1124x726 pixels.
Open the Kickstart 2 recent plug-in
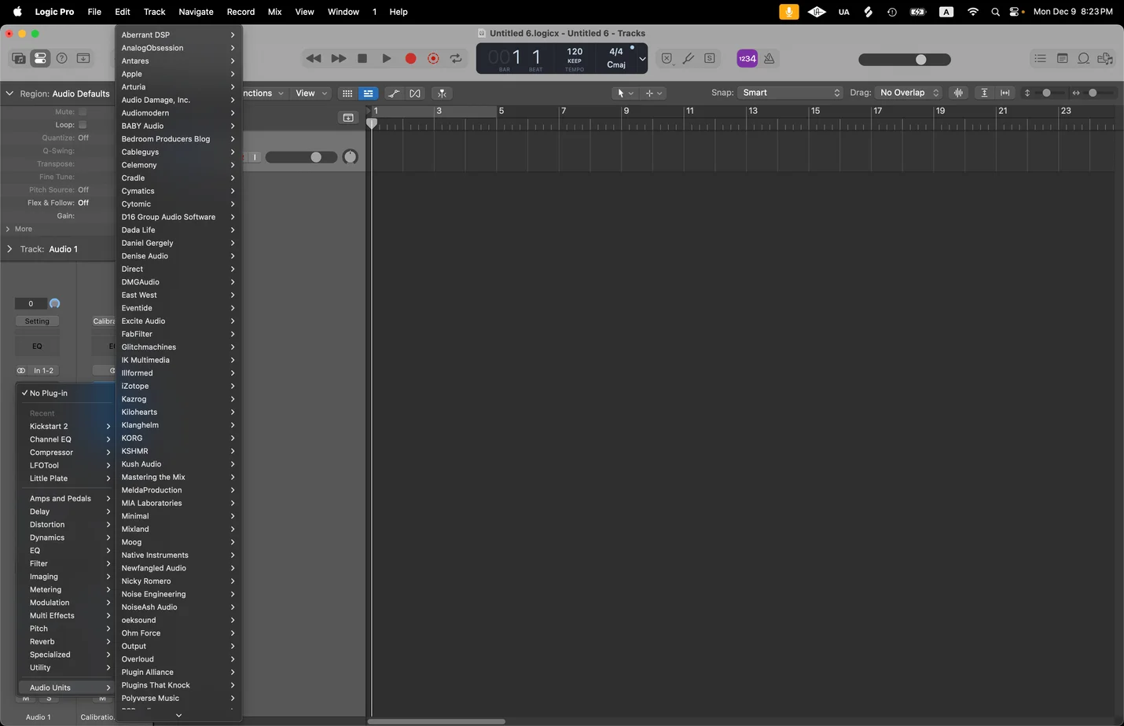pyautogui.click(x=67, y=427)
